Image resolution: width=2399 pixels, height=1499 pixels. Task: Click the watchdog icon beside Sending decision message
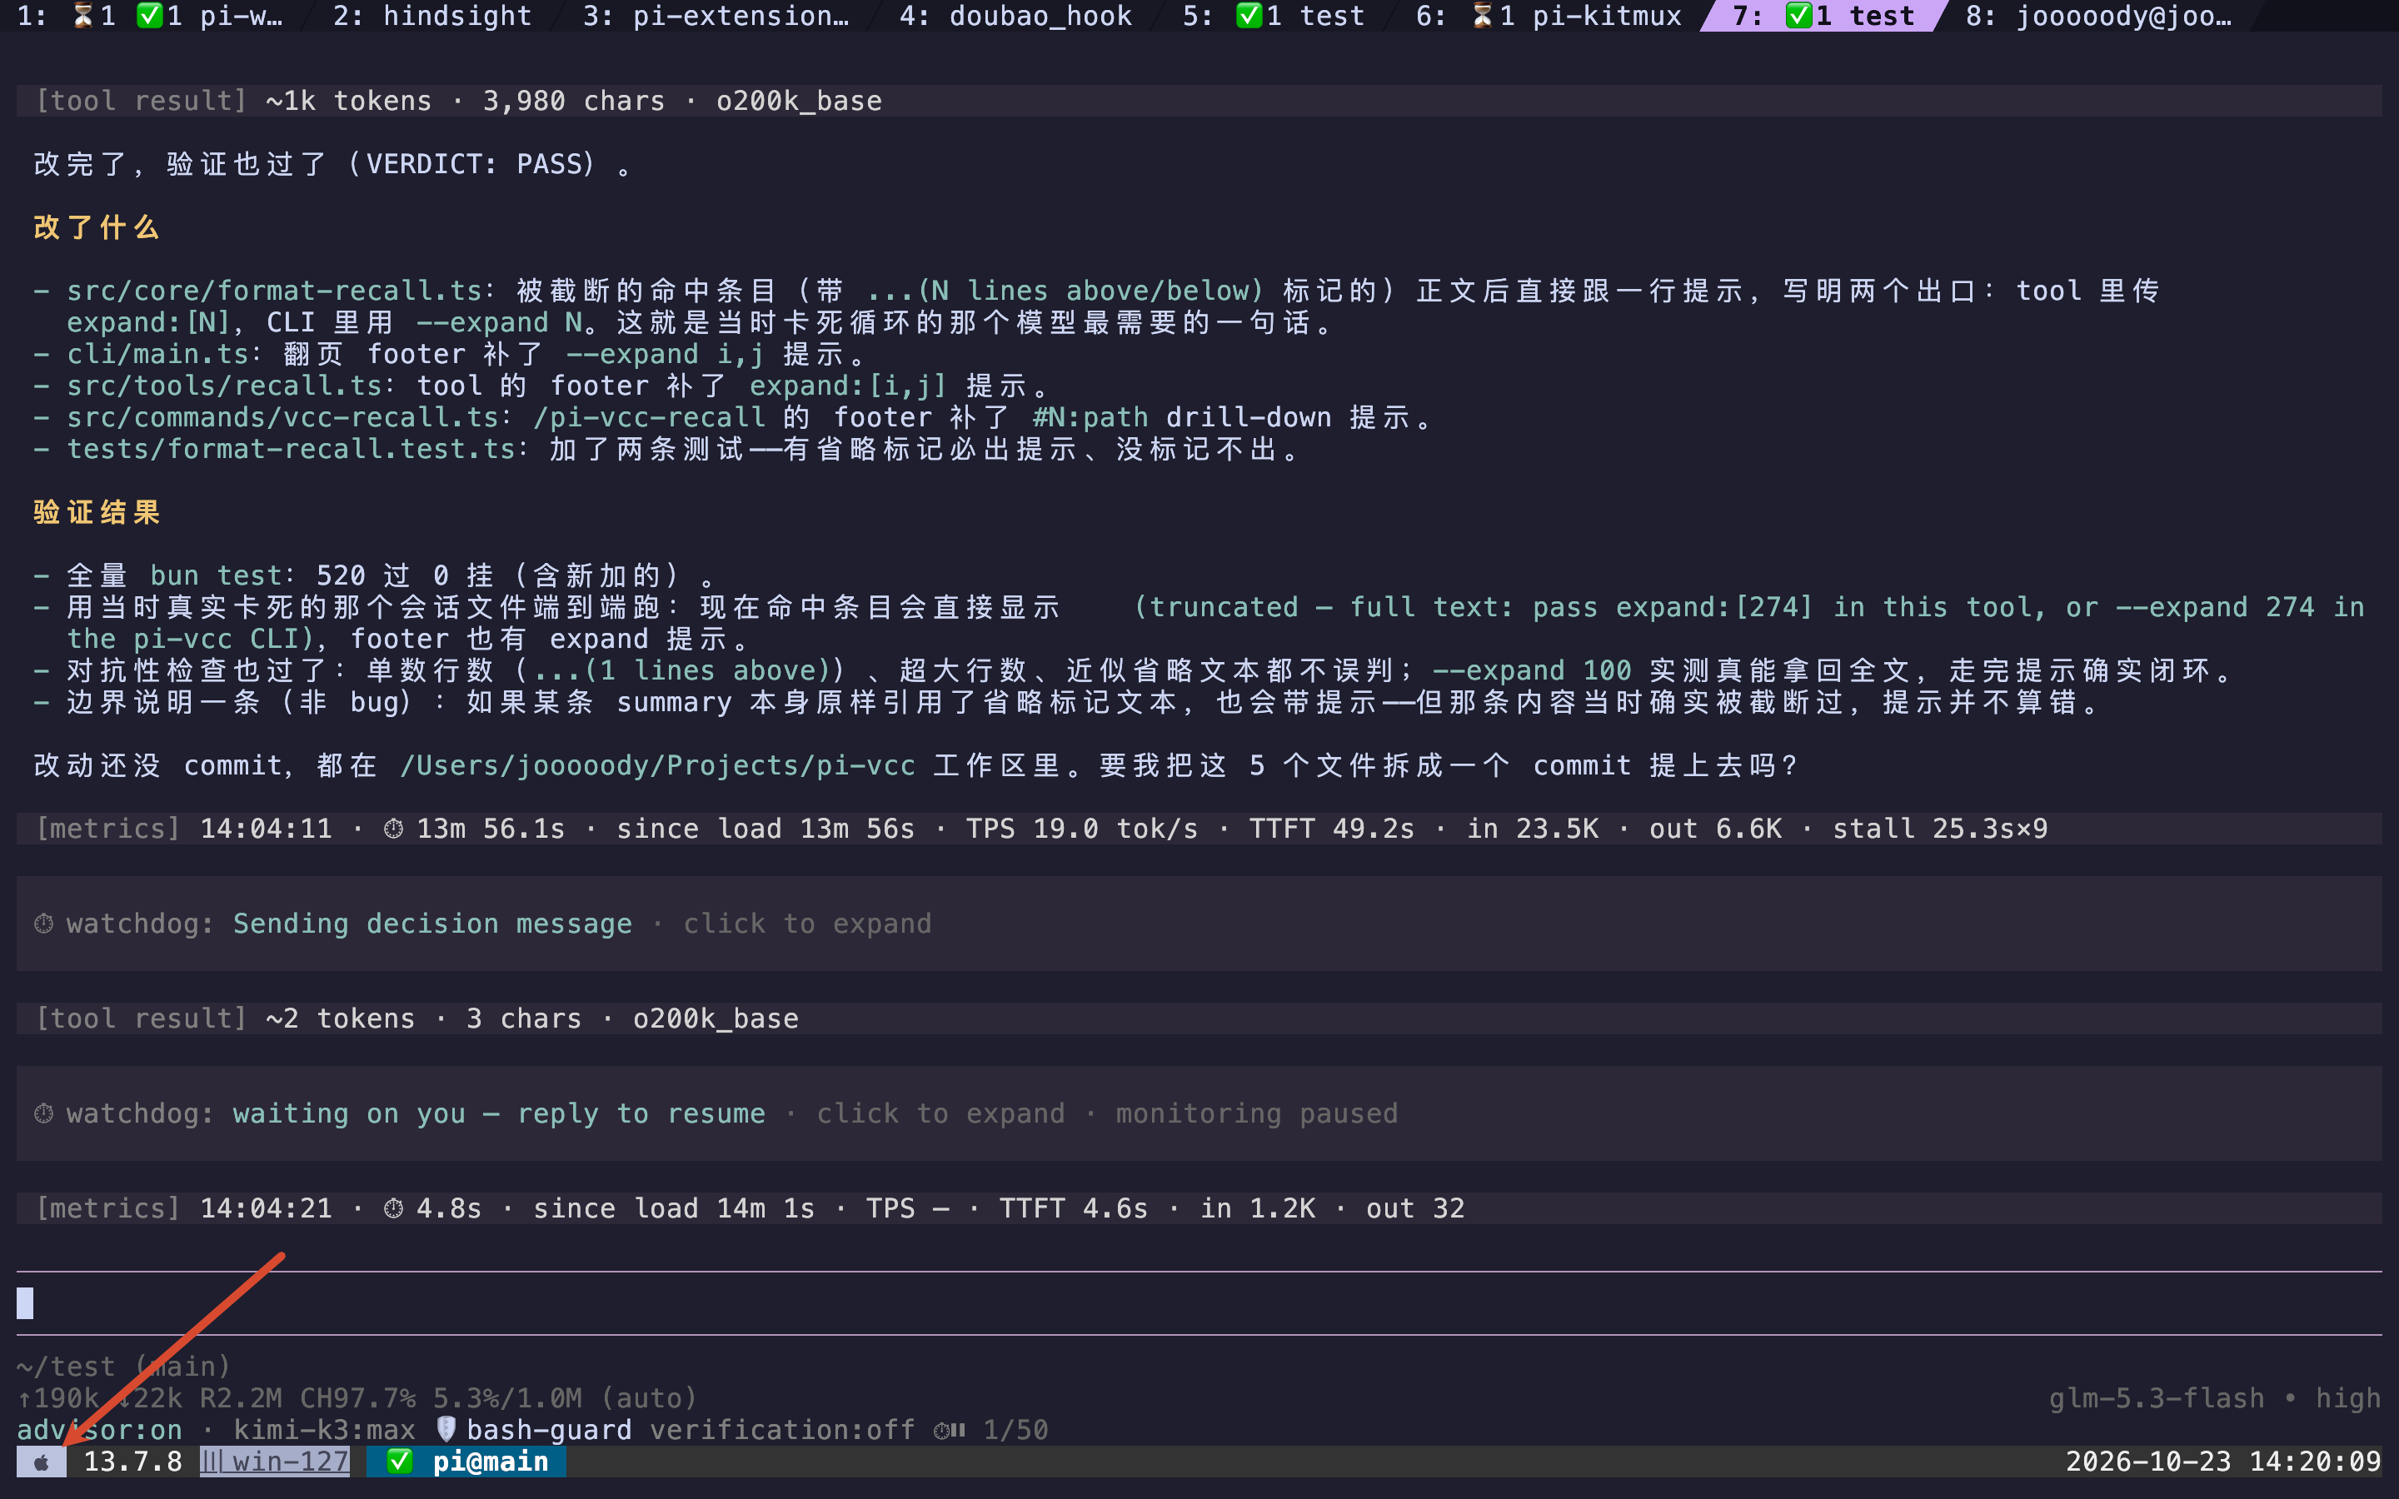[43, 924]
